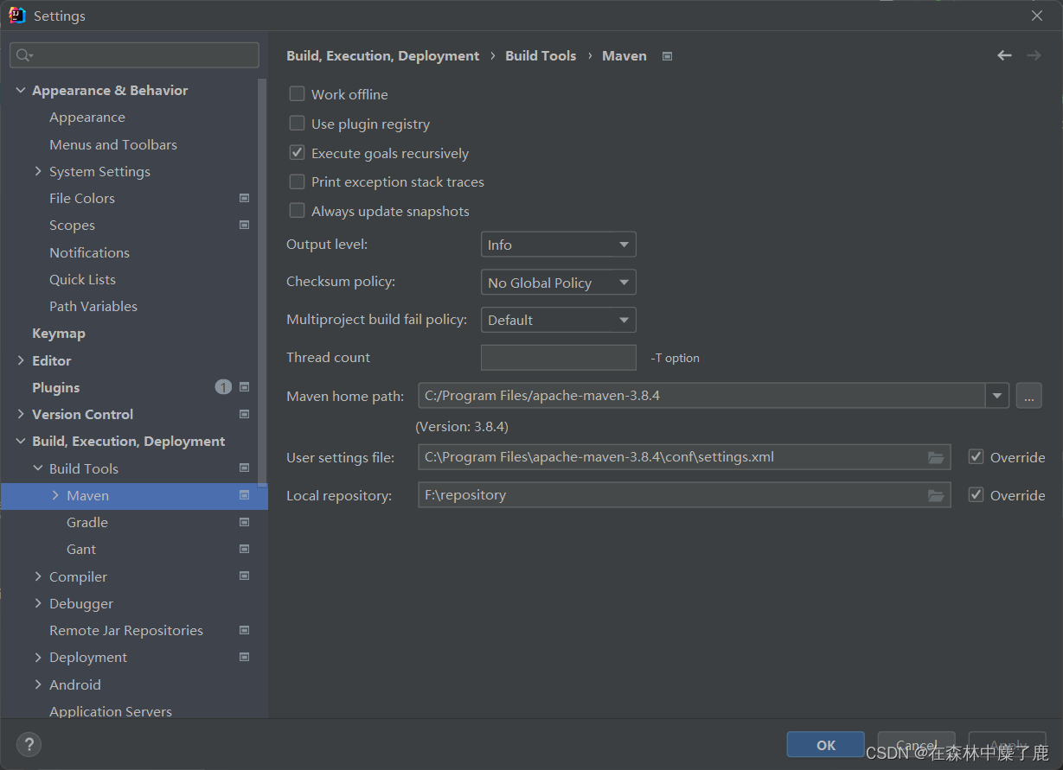Enable Print exception stack traces

(x=297, y=181)
